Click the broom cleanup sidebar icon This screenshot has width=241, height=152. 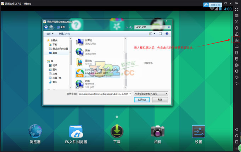pyautogui.click(x=236, y=46)
